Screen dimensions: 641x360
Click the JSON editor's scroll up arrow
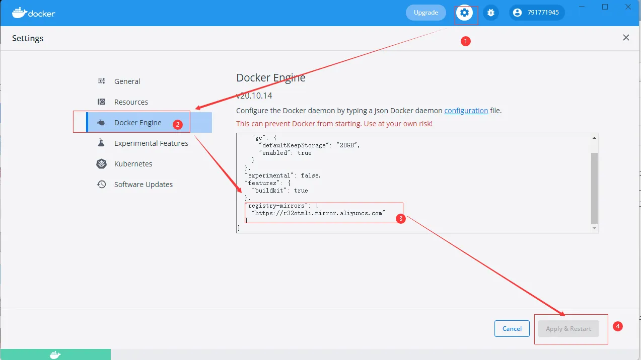pos(595,138)
